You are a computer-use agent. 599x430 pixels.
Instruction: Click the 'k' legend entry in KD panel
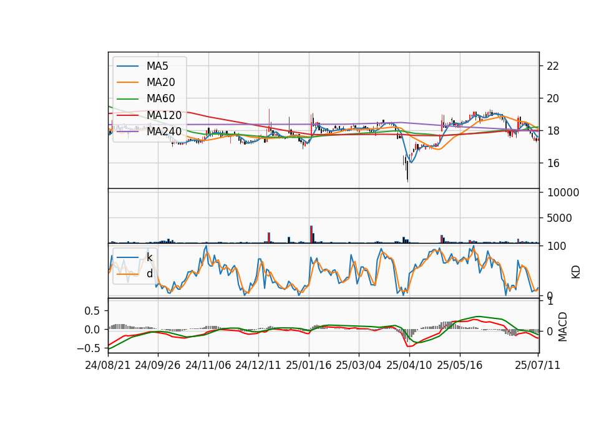coord(149,257)
